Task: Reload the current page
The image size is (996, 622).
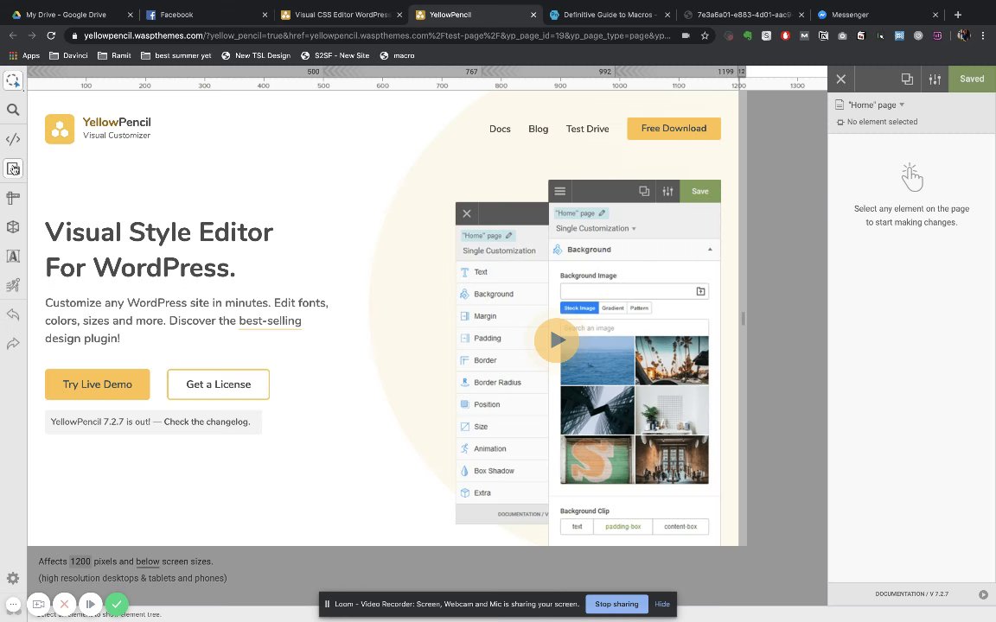Action: pos(52,36)
